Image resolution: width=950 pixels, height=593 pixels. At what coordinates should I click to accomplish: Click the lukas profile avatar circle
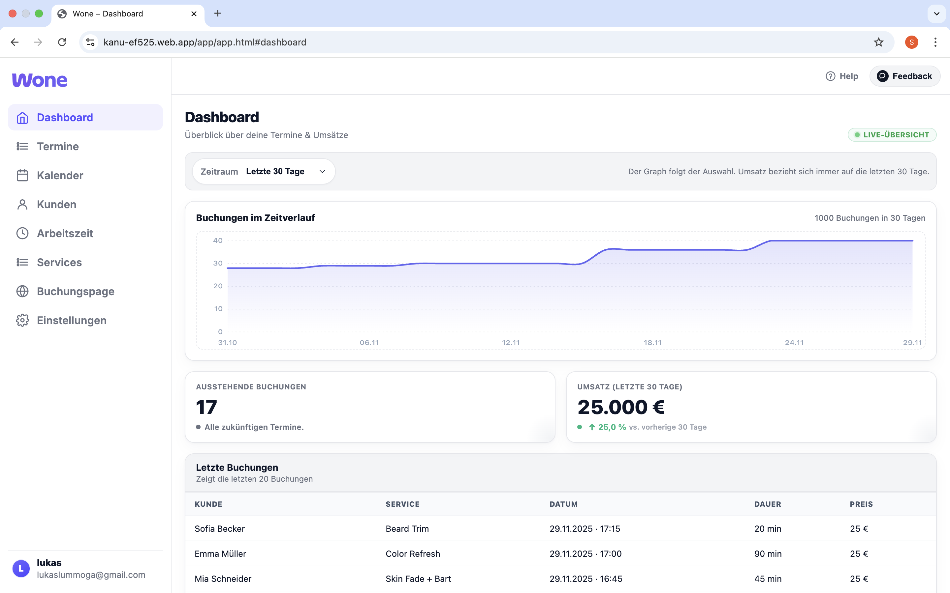pos(21,568)
